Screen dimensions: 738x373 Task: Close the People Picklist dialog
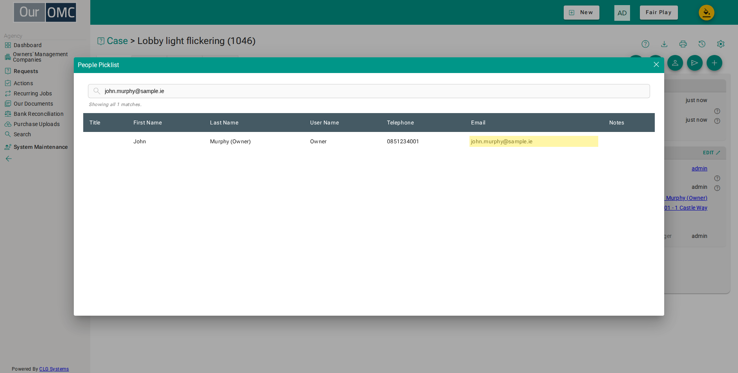656,64
